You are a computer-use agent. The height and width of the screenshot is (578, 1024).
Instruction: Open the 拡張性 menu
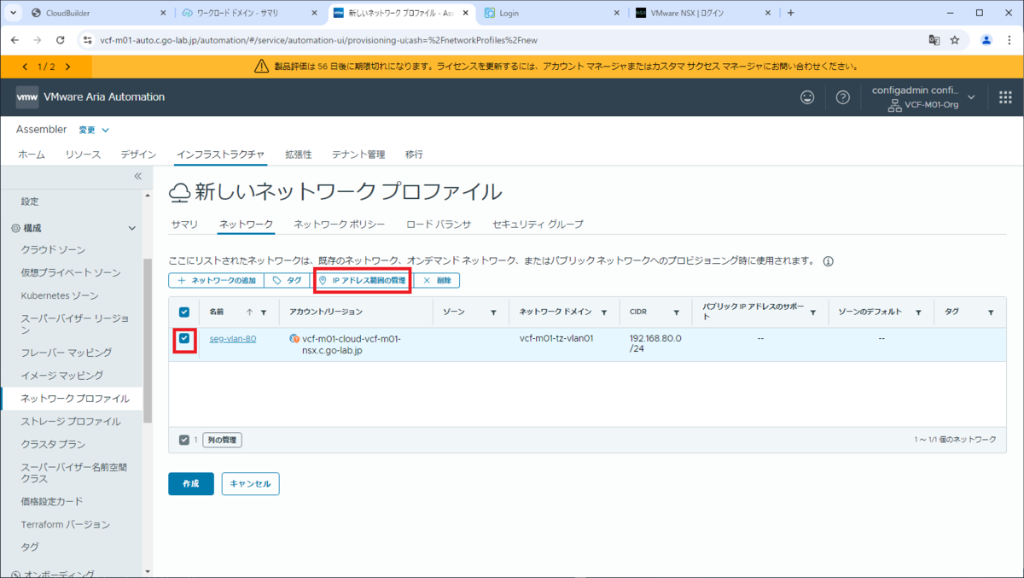pyautogui.click(x=299, y=155)
